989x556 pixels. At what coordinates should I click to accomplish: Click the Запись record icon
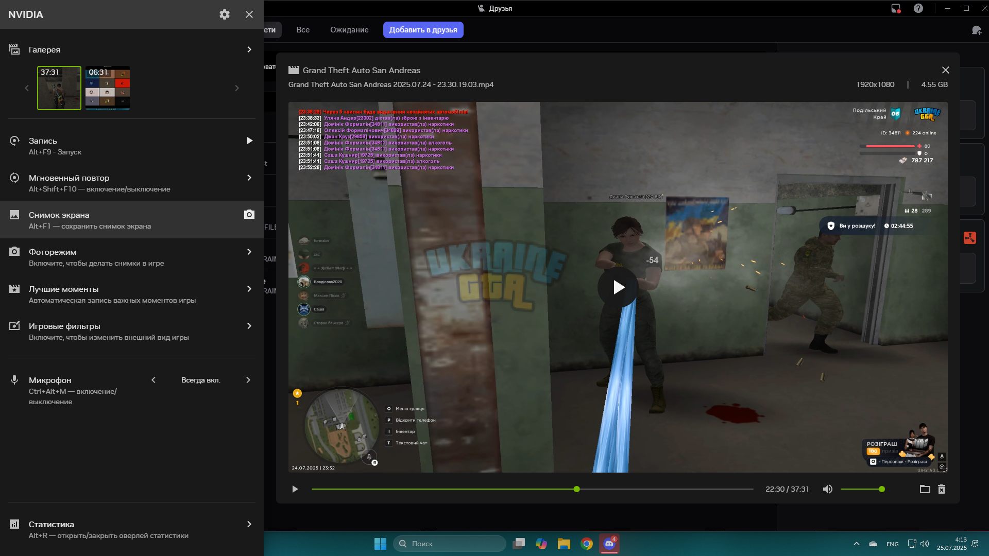(x=14, y=141)
